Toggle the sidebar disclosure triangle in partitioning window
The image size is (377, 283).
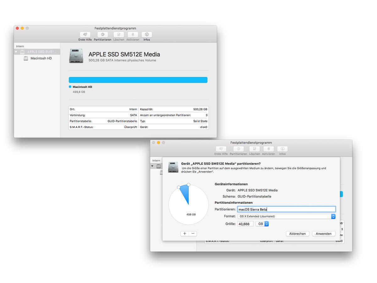tap(152, 166)
